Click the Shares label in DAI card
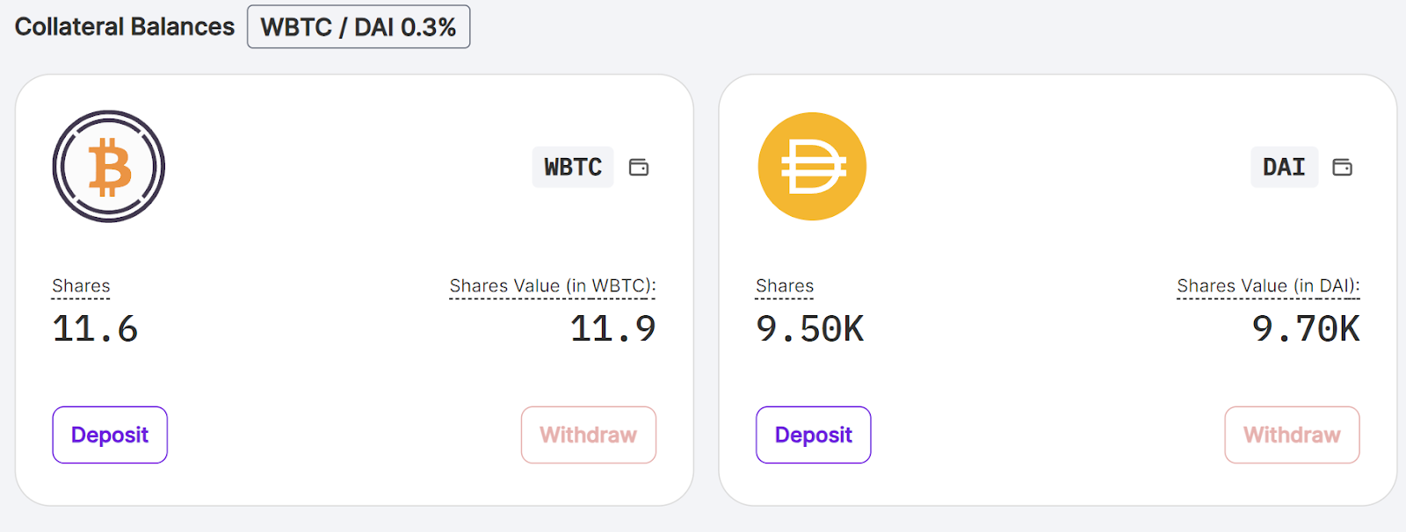The image size is (1406, 532). [785, 286]
